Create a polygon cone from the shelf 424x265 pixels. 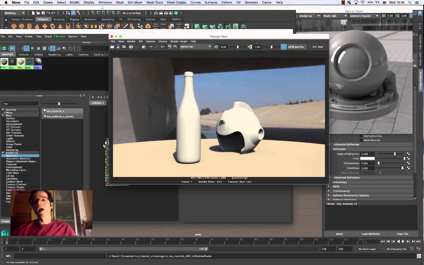(x=37, y=26)
